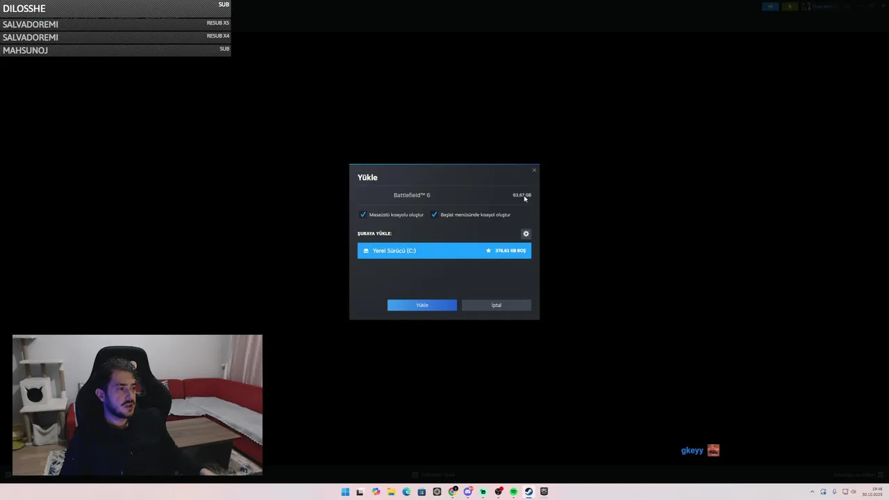Screen dimensions: 889x500
Task: Click the Battlefield™ 6 game title
Action: pyautogui.click(x=412, y=195)
